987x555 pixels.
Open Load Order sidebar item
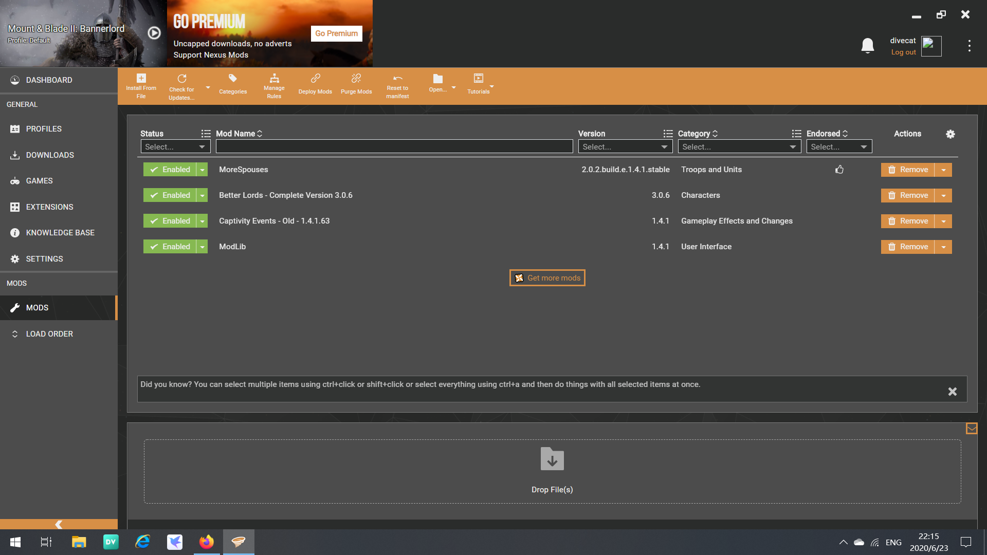59,334
